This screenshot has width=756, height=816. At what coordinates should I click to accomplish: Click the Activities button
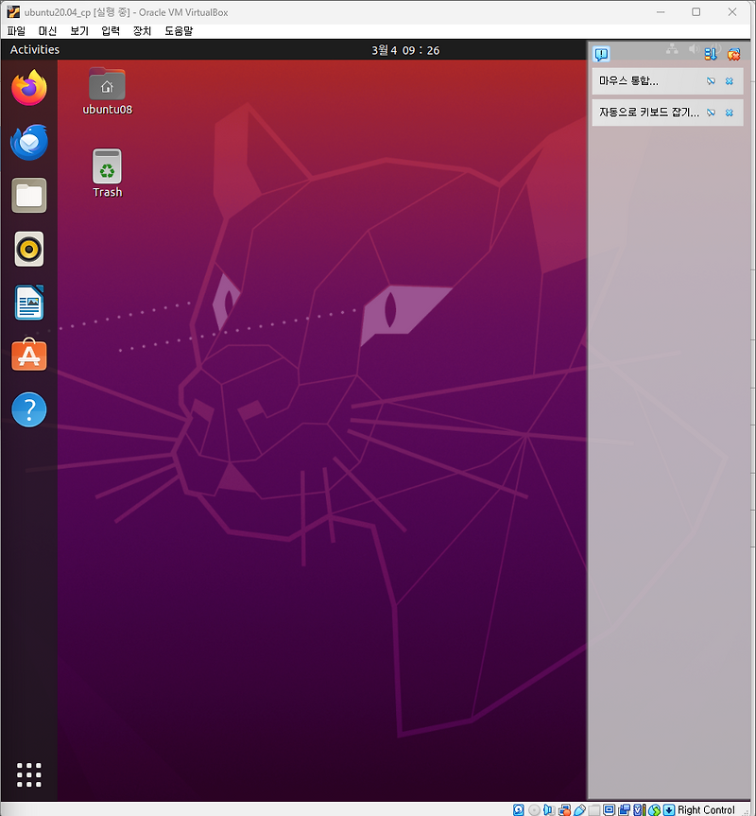(33, 49)
